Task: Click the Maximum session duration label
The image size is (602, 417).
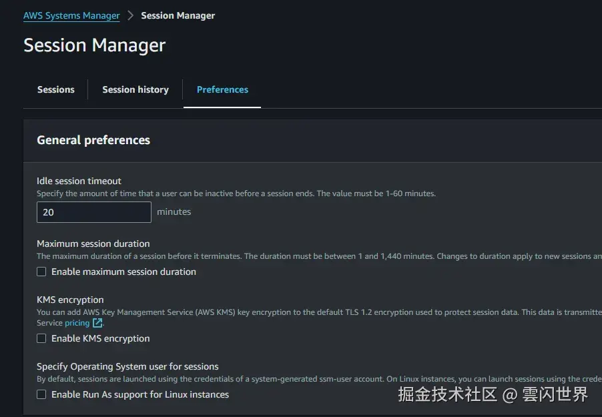Action: [x=93, y=244]
